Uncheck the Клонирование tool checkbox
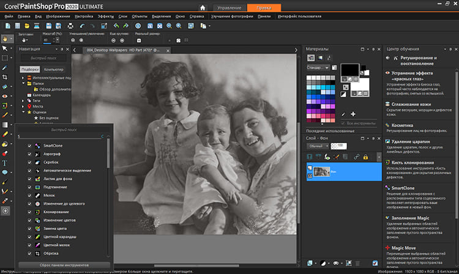The width and height of the screenshot is (459, 274). [x=29, y=212]
